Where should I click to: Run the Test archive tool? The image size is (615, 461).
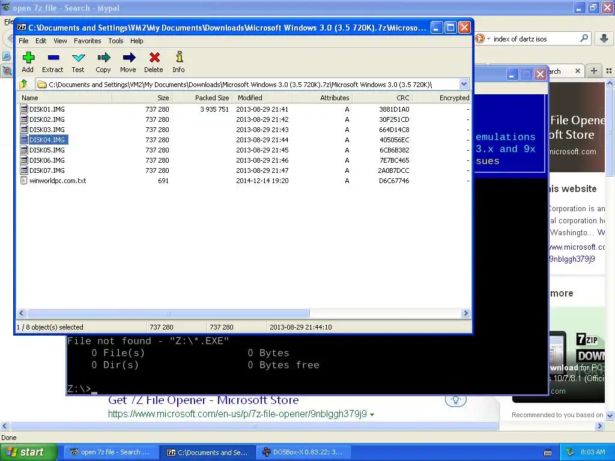[x=79, y=58]
